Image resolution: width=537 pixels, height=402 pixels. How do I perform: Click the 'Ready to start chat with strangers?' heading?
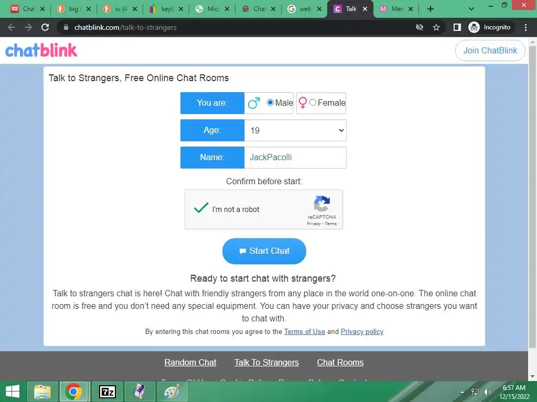[x=263, y=278]
